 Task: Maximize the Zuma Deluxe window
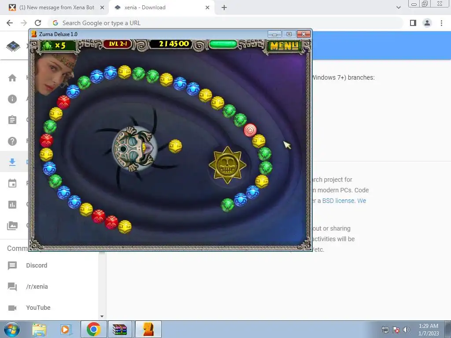(x=289, y=34)
